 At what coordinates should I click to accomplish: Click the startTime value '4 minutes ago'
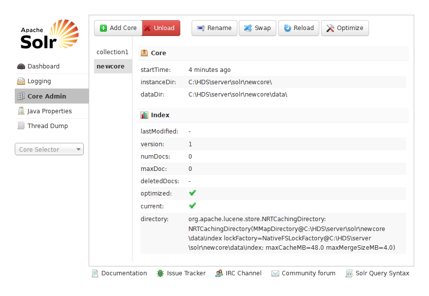click(x=210, y=70)
